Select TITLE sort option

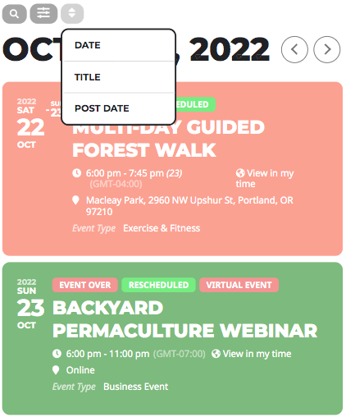118,77
